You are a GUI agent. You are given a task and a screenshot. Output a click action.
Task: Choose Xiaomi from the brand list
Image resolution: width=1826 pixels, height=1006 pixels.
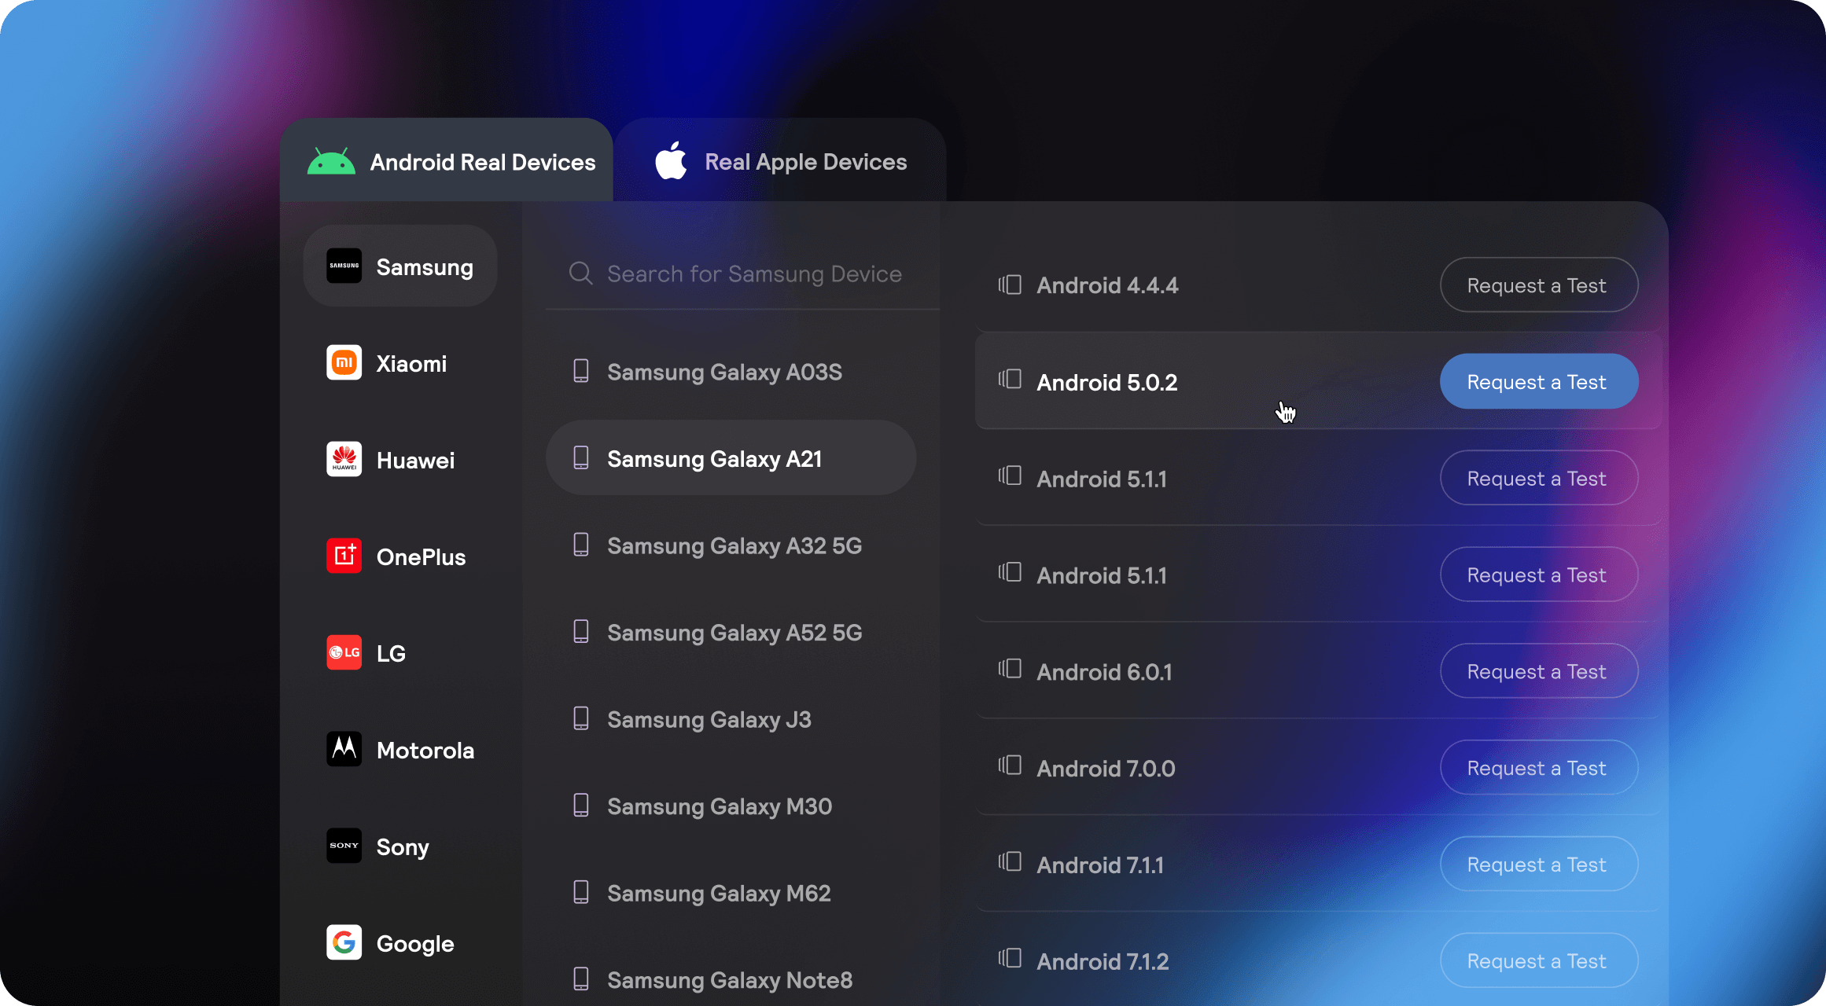click(400, 363)
